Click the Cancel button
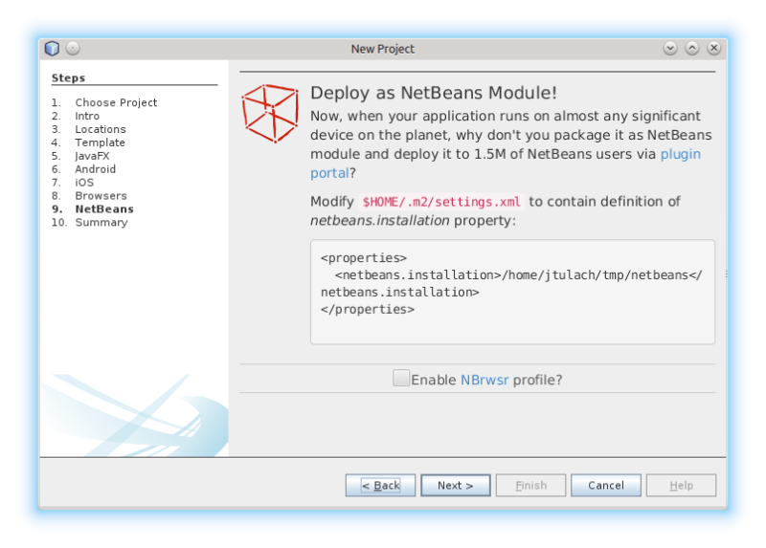766x548 pixels. pos(606,485)
